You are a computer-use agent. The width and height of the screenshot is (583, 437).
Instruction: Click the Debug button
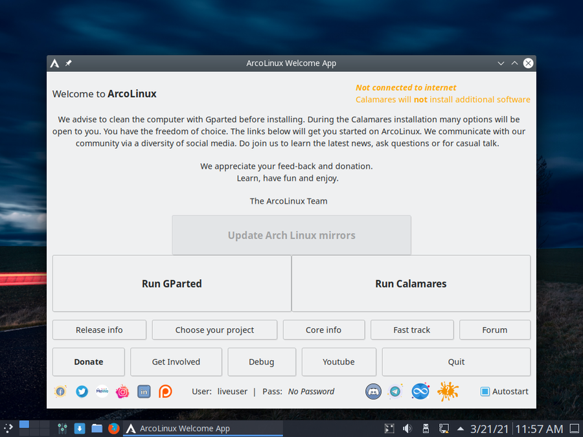point(262,362)
